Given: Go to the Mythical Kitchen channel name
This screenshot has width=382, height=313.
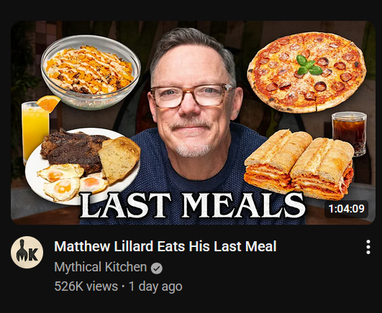Looking at the screenshot, I should pos(101,267).
